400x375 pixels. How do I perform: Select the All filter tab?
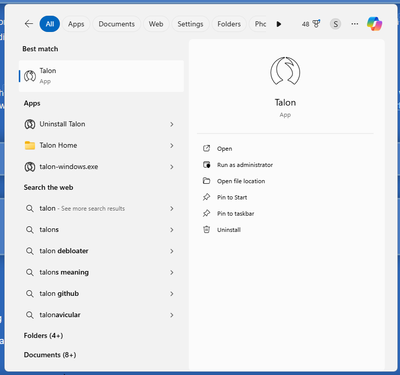50,24
